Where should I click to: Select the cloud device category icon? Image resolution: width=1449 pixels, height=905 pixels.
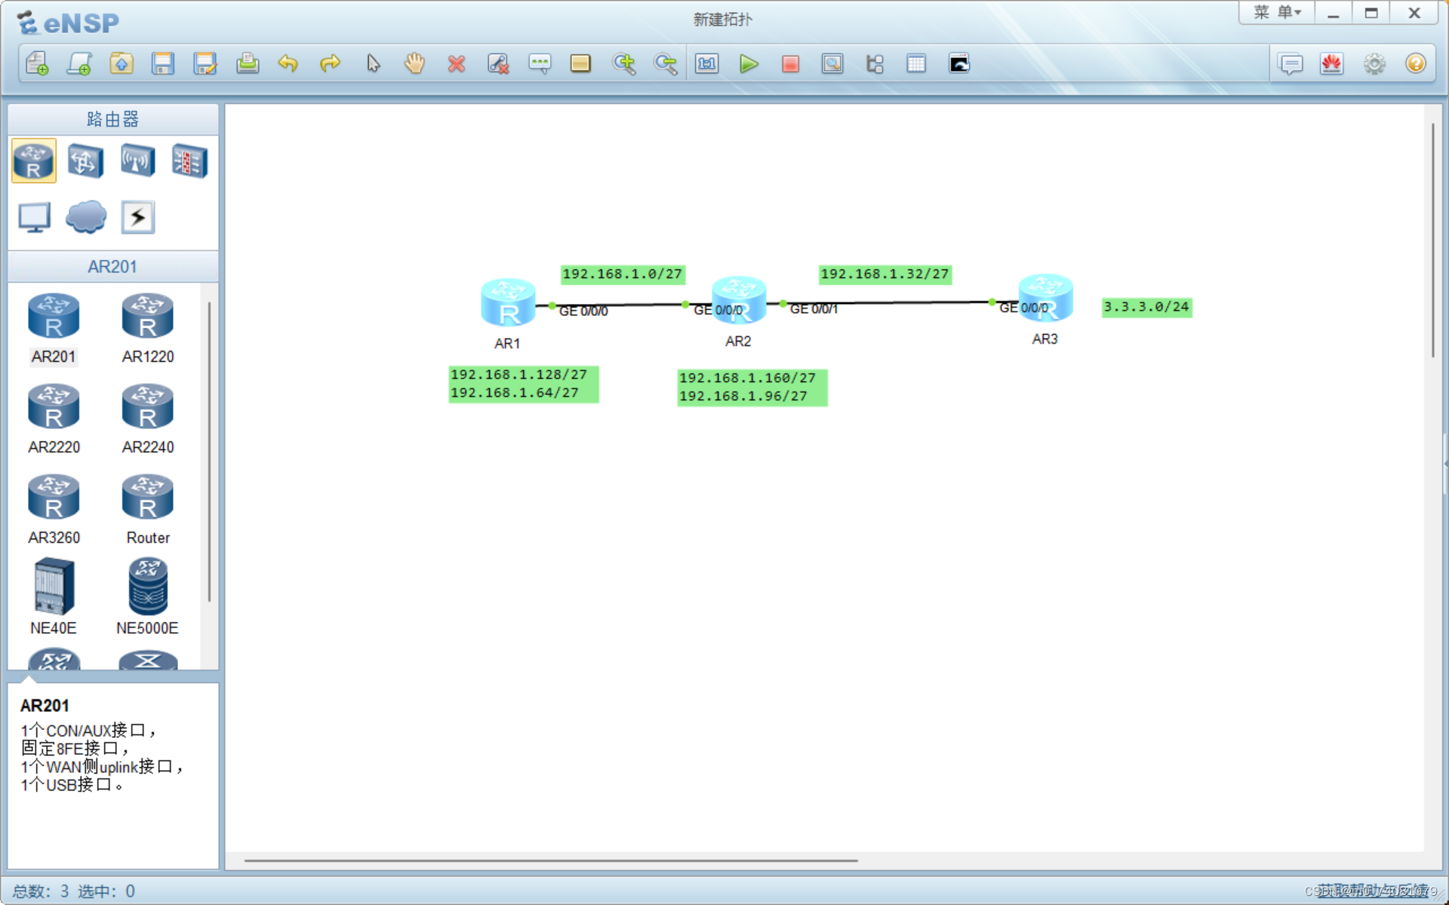pos(85,217)
